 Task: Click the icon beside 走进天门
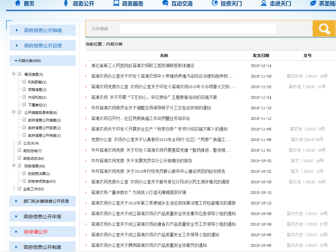click(x=264, y=3)
